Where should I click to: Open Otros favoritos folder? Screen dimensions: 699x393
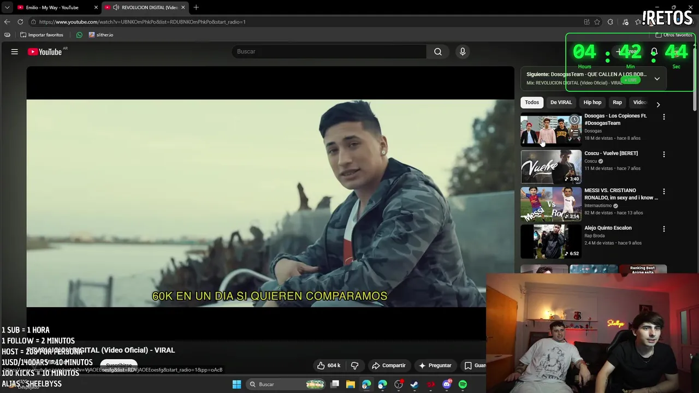[674, 35]
